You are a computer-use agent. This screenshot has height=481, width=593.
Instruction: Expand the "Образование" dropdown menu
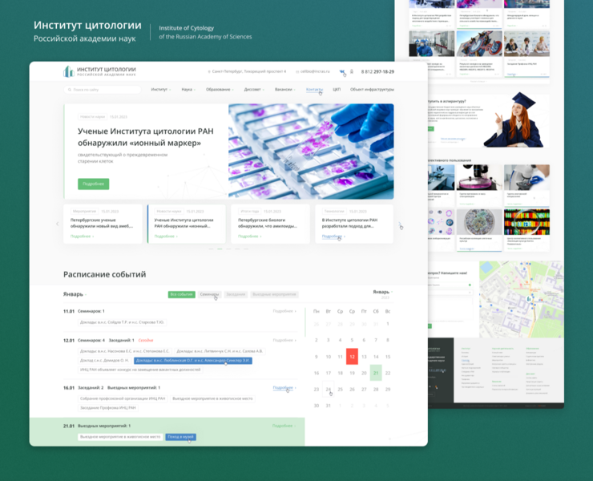click(x=220, y=90)
